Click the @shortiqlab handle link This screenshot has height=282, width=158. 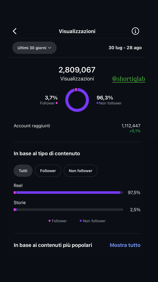(129, 79)
